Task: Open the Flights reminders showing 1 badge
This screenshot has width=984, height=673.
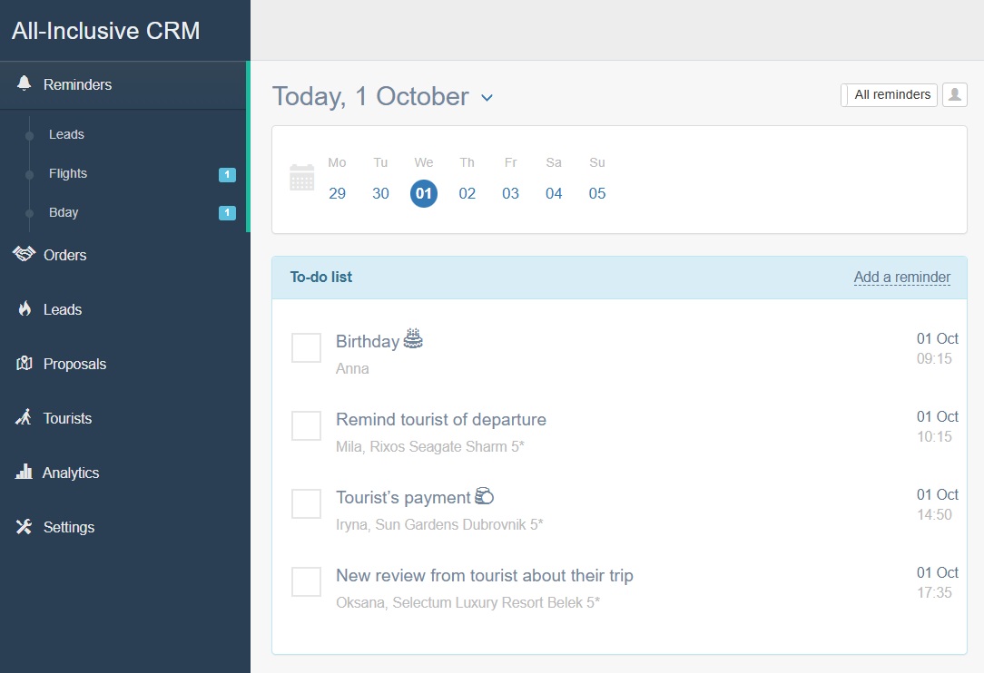Action: 68,173
